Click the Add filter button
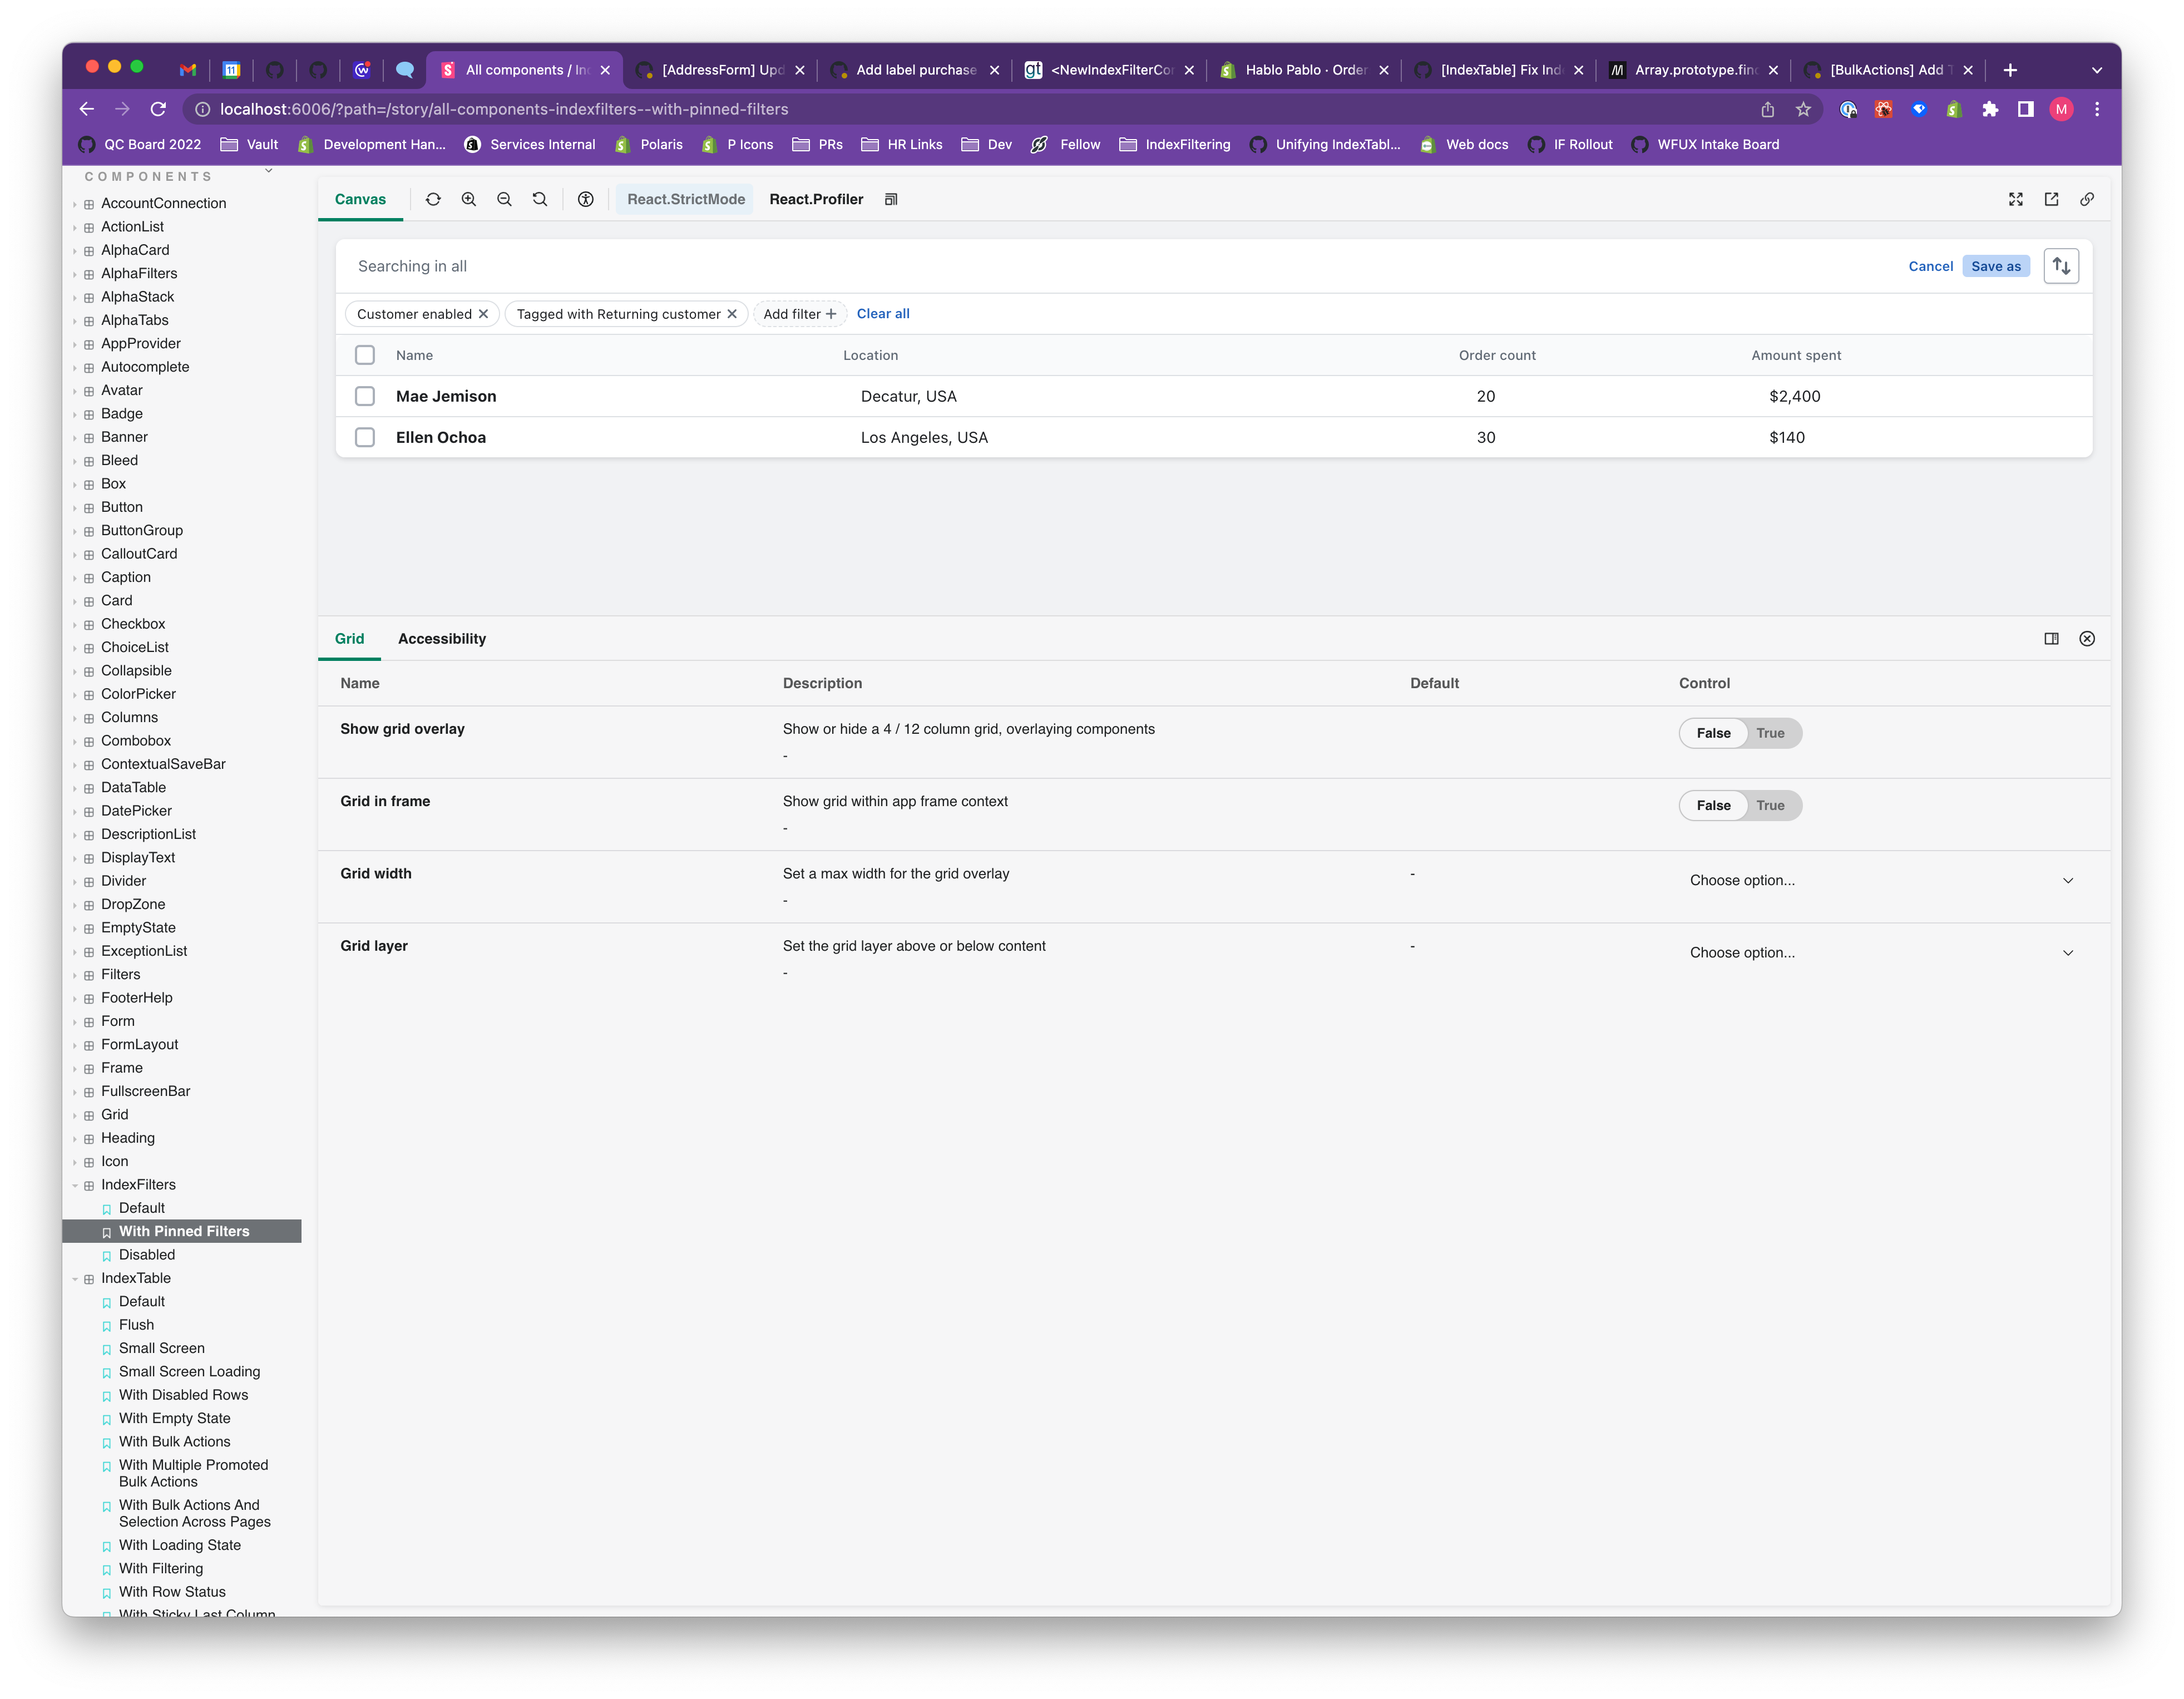 pyautogui.click(x=799, y=314)
